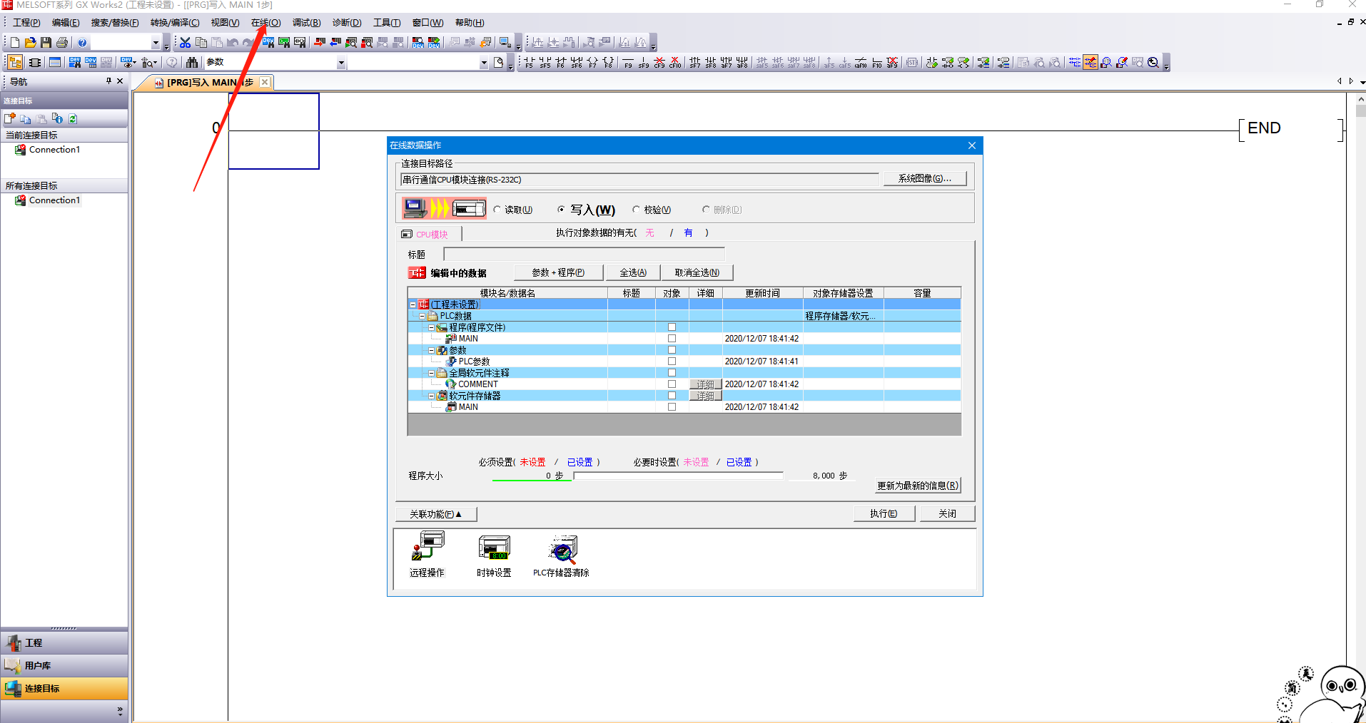Image resolution: width=1366 pixels, height=723 pixels.
Task: Click the binoculars find icon
Action: click(192, 63)
